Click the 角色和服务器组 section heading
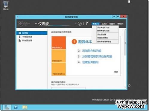This screenshot has width=149, height=111. point(58,82)
